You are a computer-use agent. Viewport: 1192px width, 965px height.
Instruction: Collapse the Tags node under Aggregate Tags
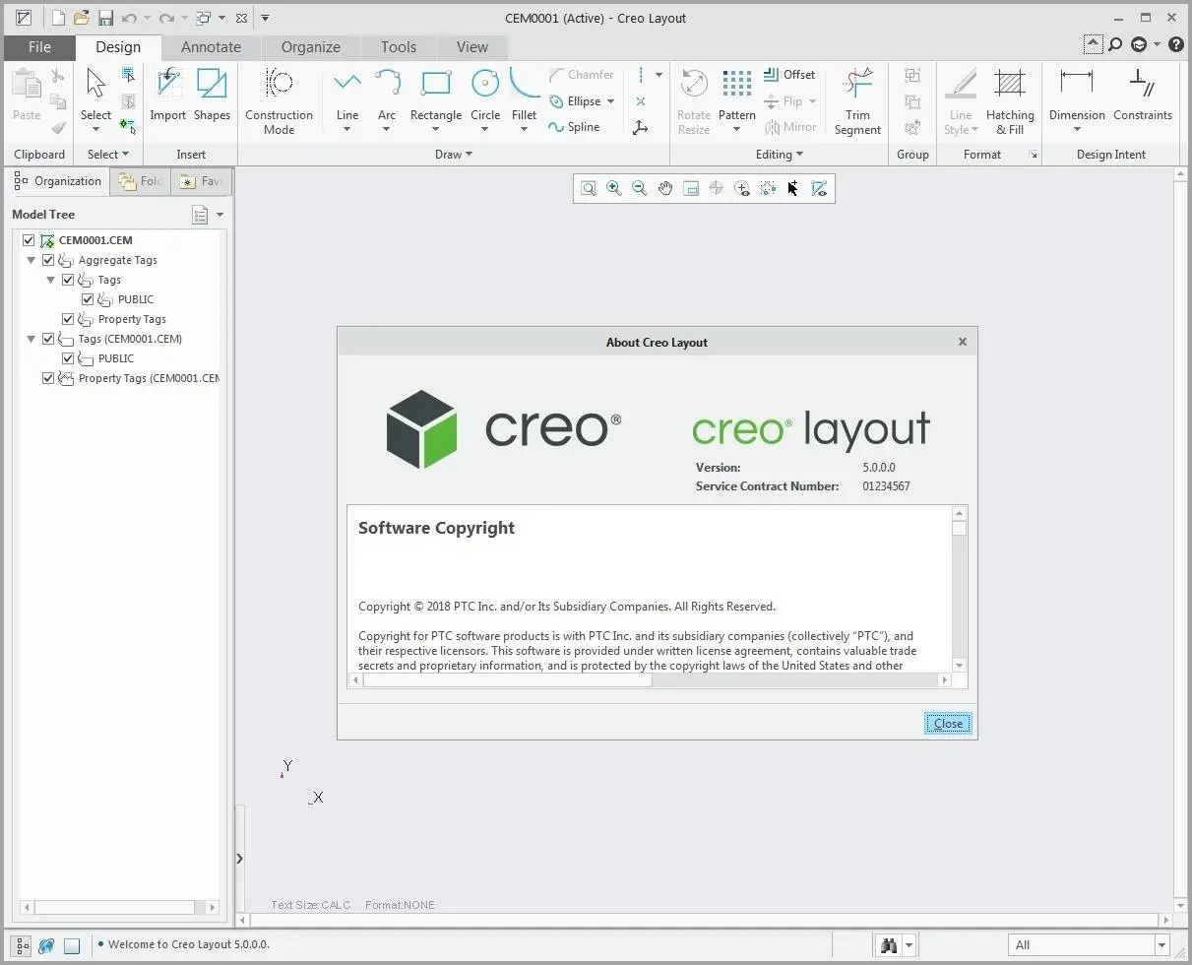pyautogui.click(x=51, y=280)
